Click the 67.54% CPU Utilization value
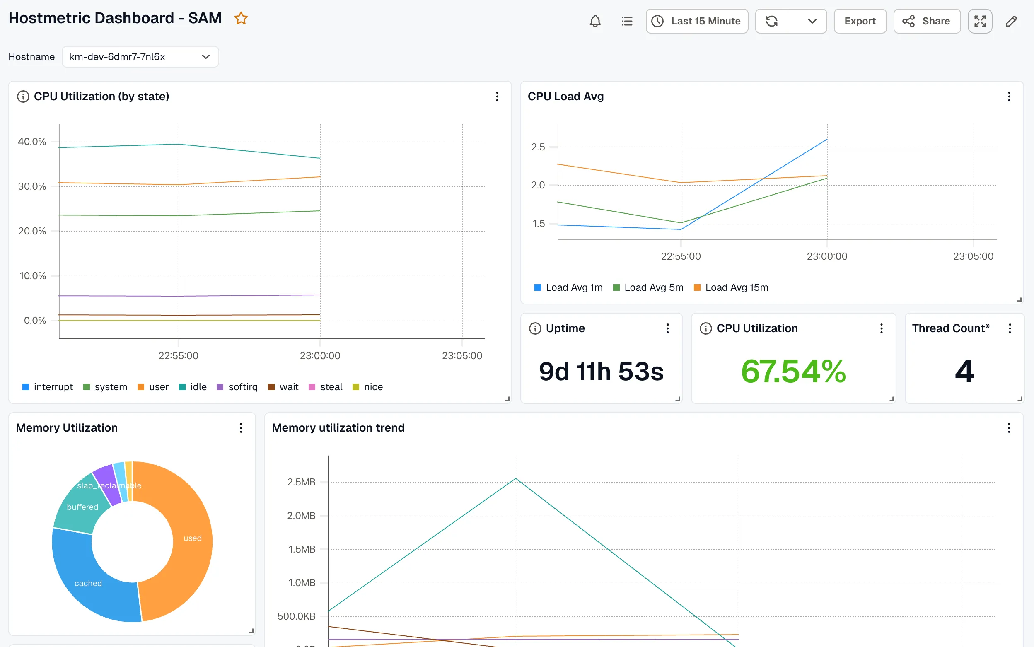 click(793, 371)
